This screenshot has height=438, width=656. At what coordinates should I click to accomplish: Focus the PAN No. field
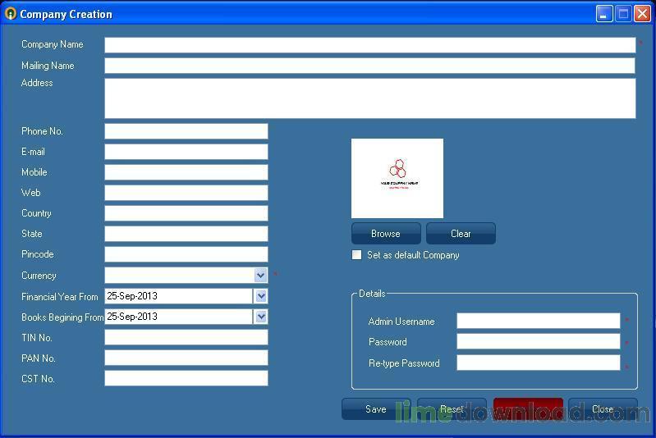tap(186, 358)
